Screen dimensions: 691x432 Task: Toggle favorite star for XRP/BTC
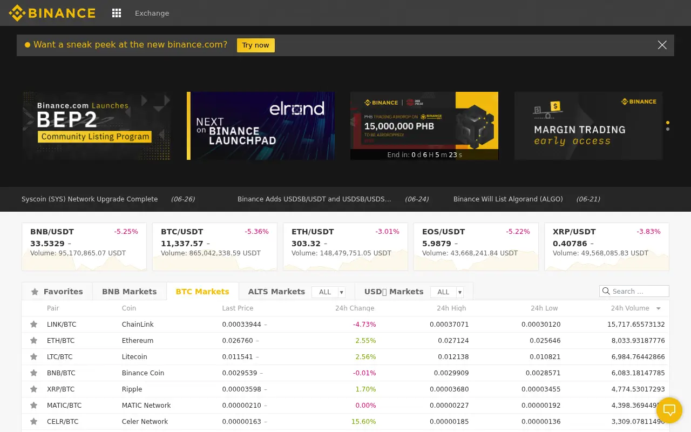point(34,389)
